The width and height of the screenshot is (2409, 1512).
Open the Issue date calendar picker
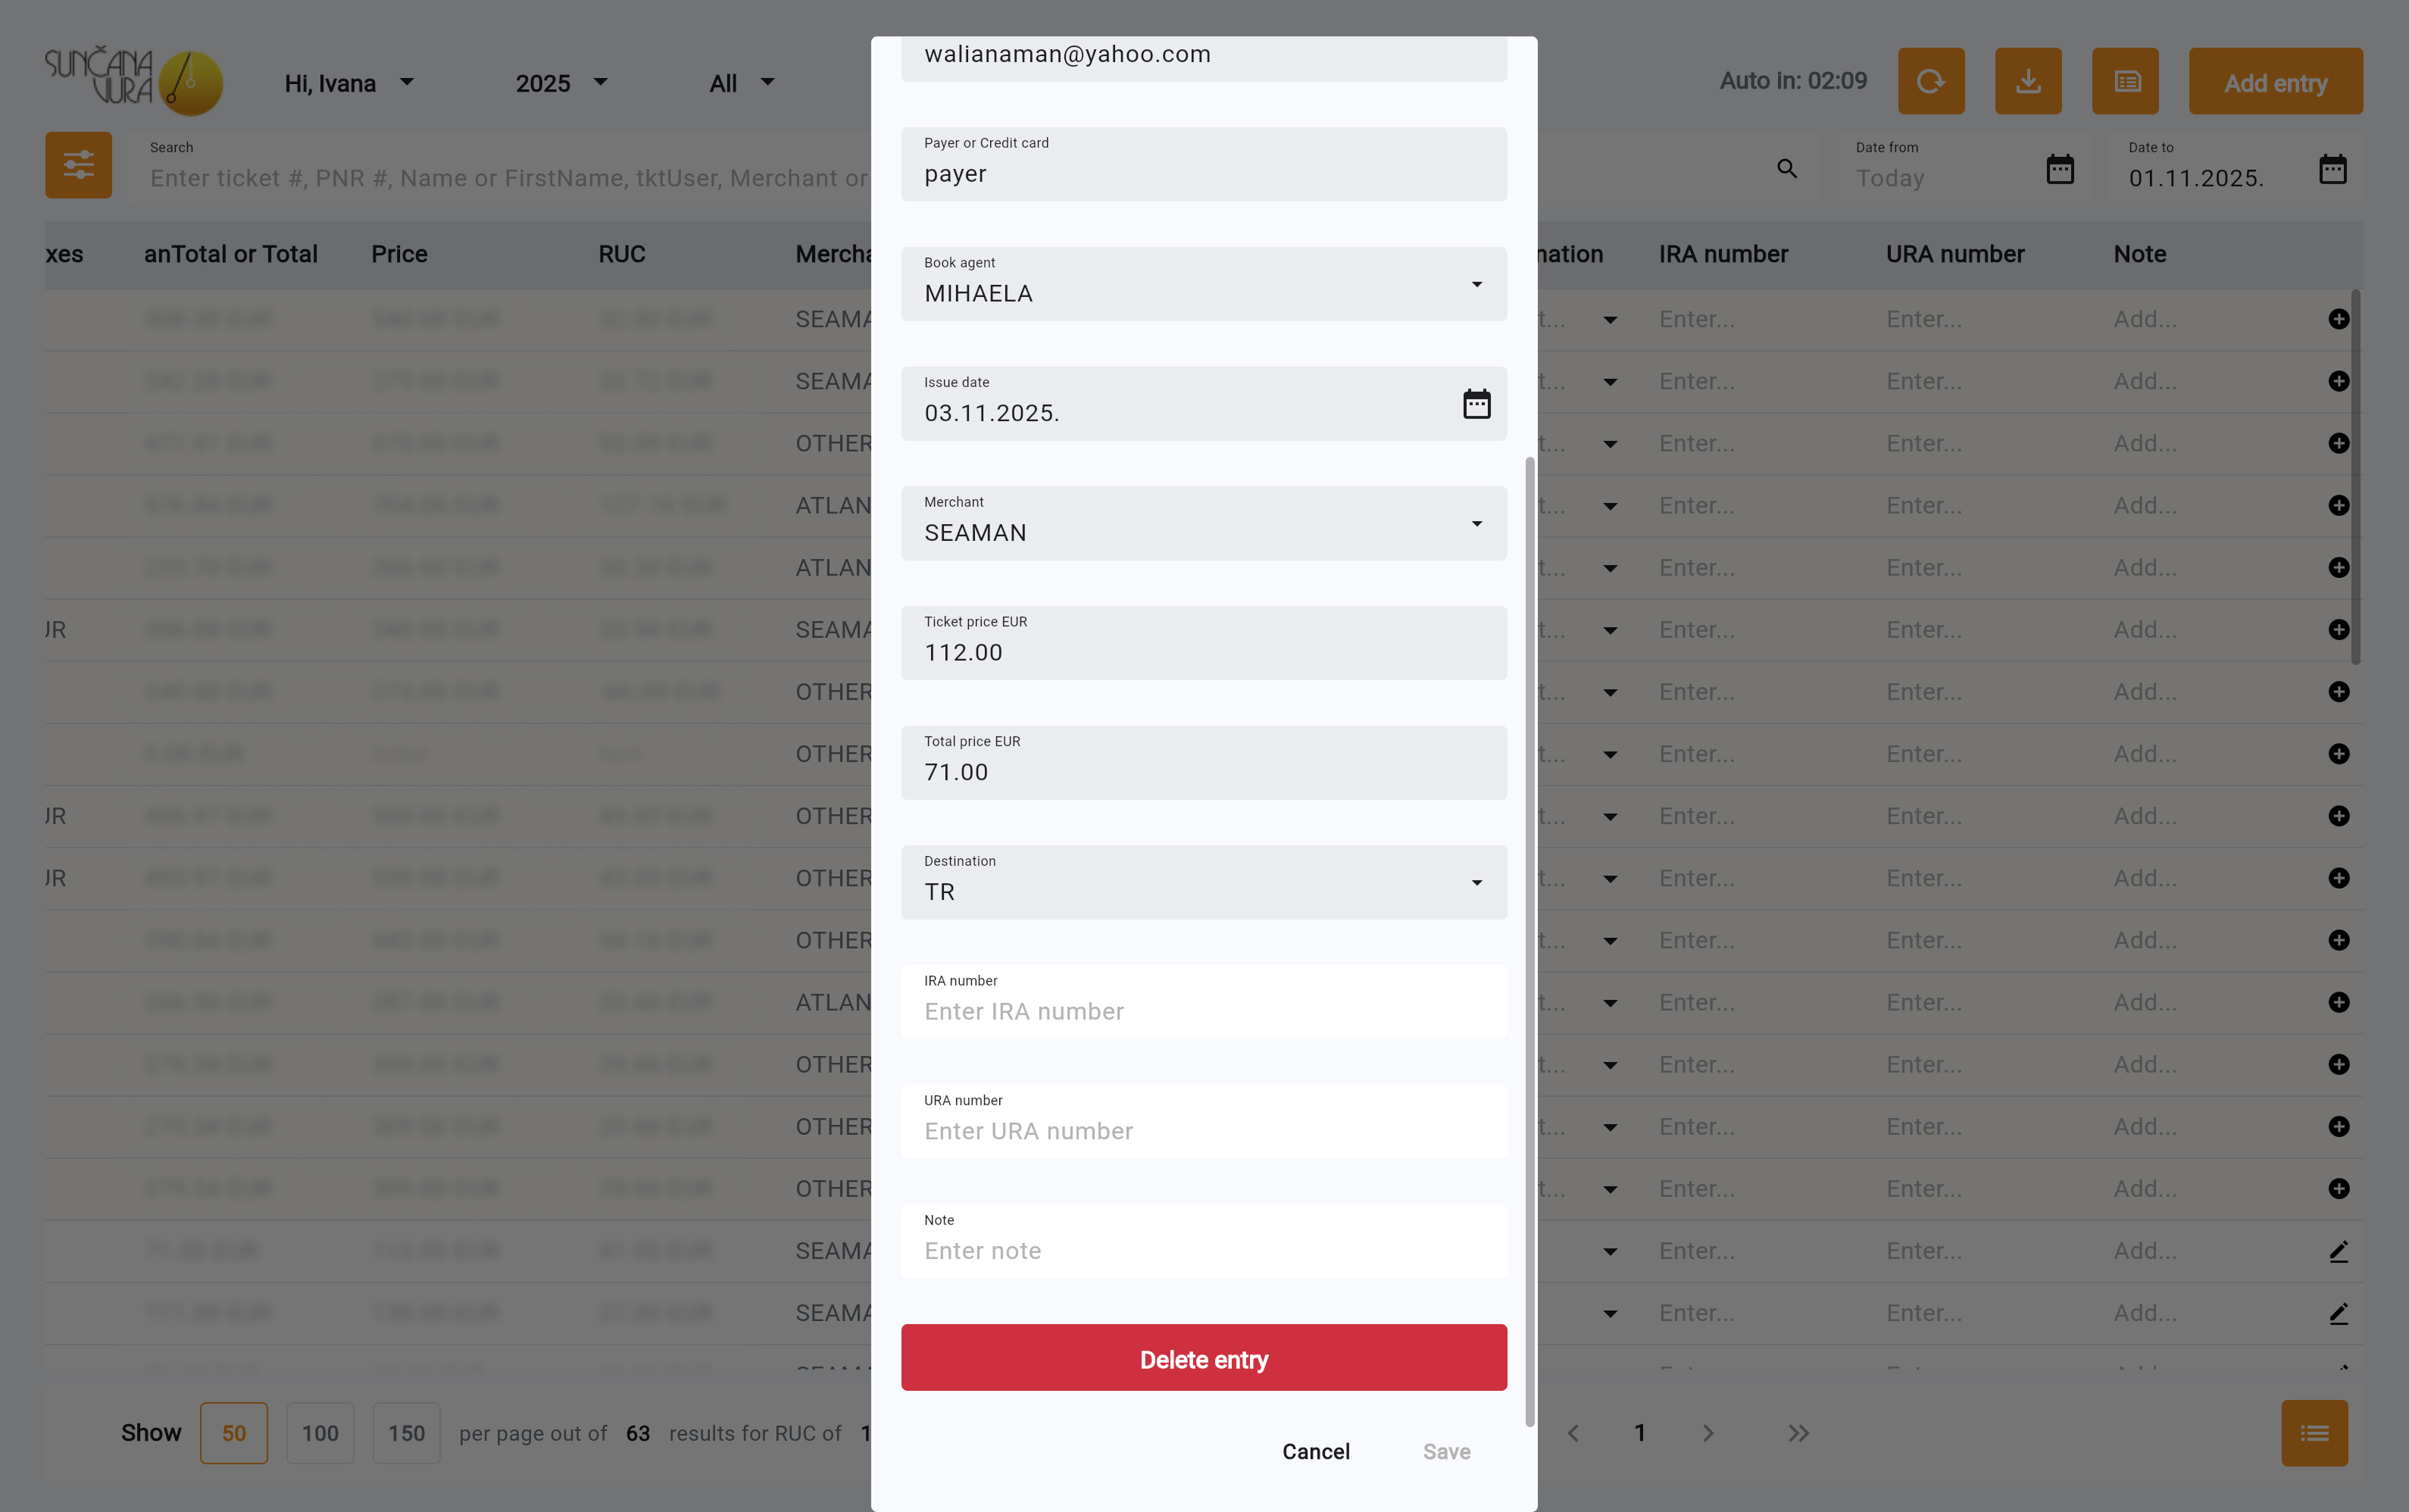click(1476, 404)
